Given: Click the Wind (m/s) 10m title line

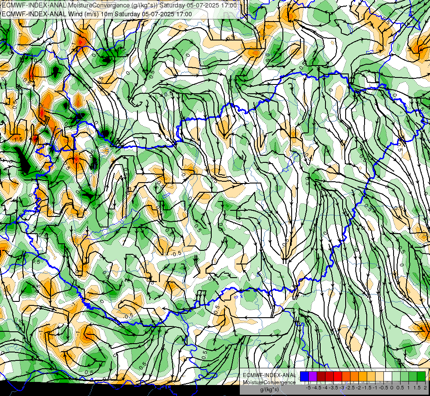Looking at the screenshot, I should (x=97, y=14).
